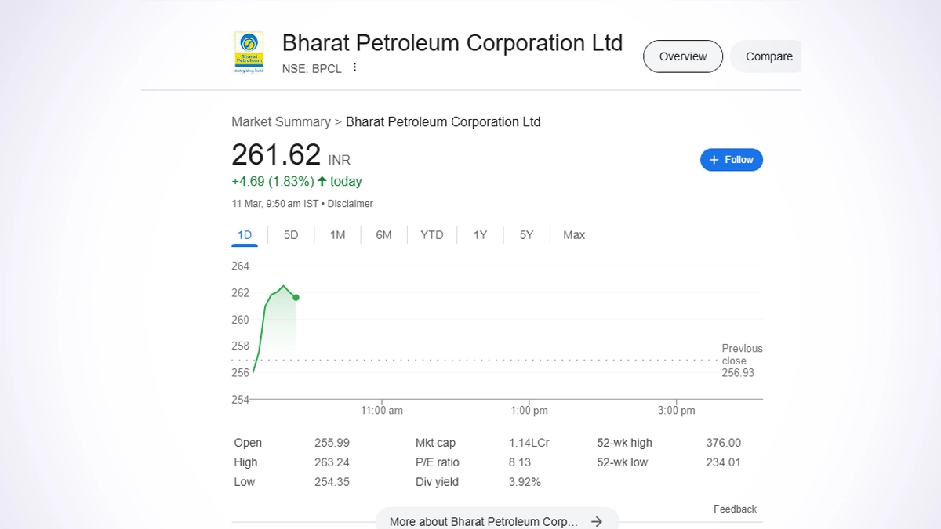View the YTD chart range

431,235
